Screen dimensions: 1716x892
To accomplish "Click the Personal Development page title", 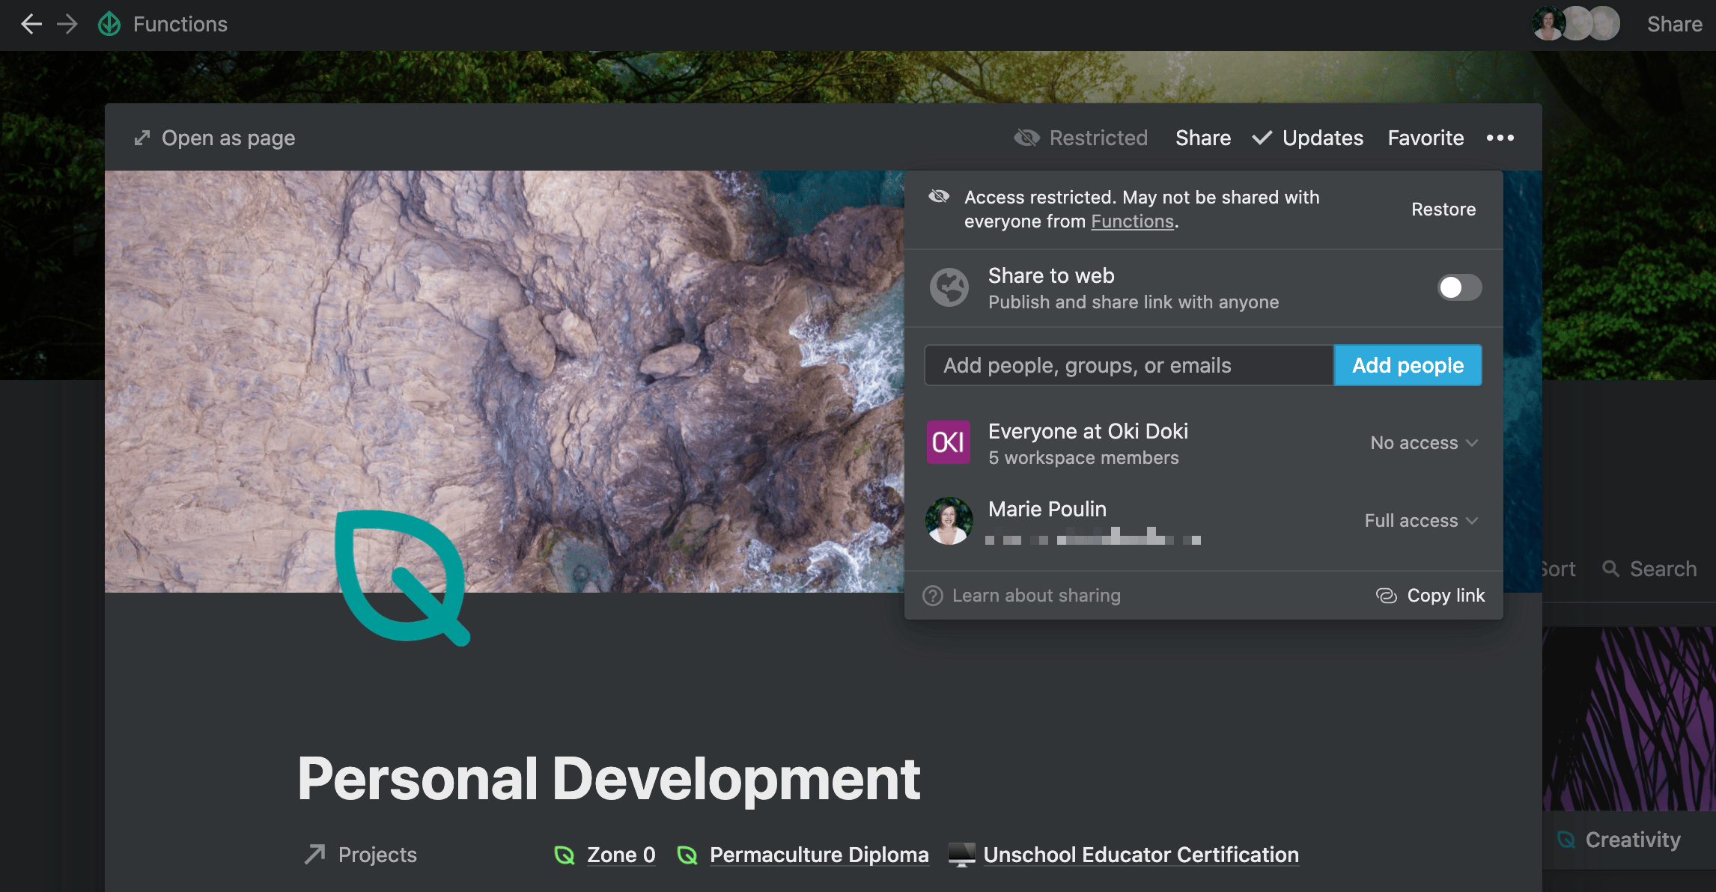I will click(x=609, y=779).
